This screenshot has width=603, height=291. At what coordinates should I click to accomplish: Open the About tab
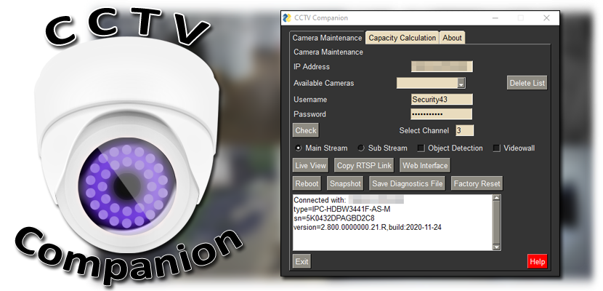coord(452,38)
